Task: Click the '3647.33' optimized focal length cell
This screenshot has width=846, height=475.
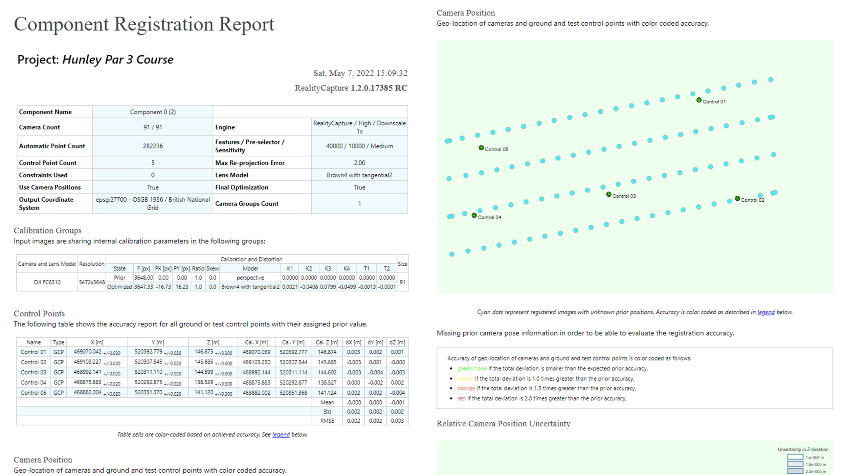Action: 143,287
